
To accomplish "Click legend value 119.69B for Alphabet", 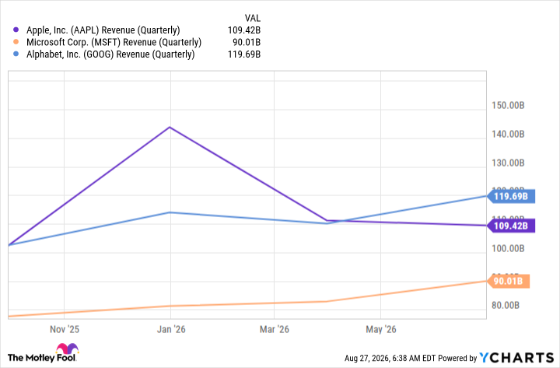I will pyautogui.click(x=244, y=54).
